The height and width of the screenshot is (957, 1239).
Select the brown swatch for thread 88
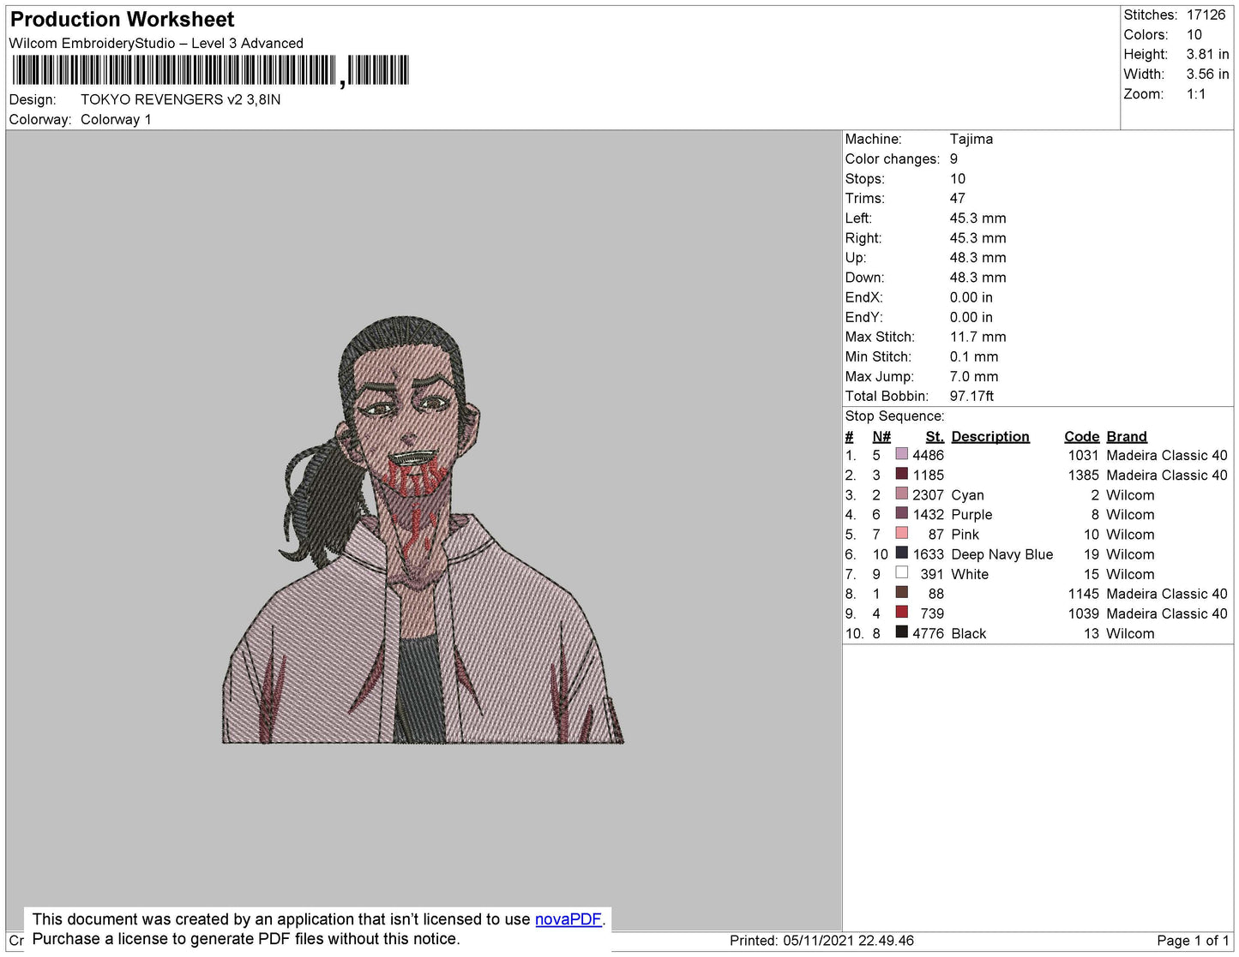[x=901, y=592]
